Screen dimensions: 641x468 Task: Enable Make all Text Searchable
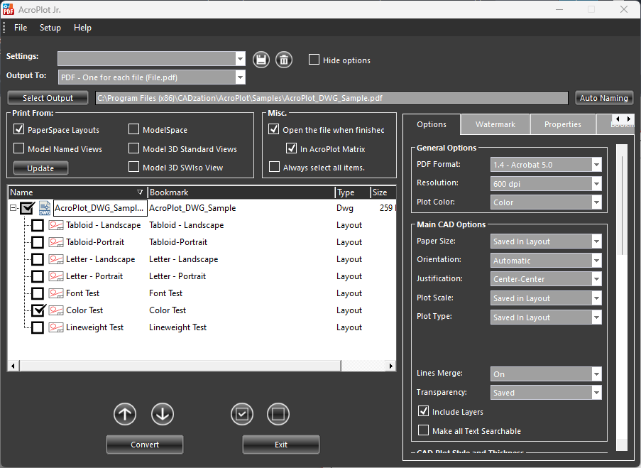(x=424, y=430)
